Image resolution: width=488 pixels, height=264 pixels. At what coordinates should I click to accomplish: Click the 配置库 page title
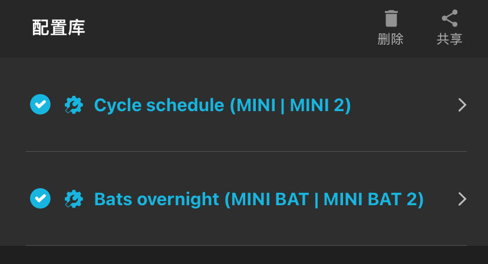point(58,28)
